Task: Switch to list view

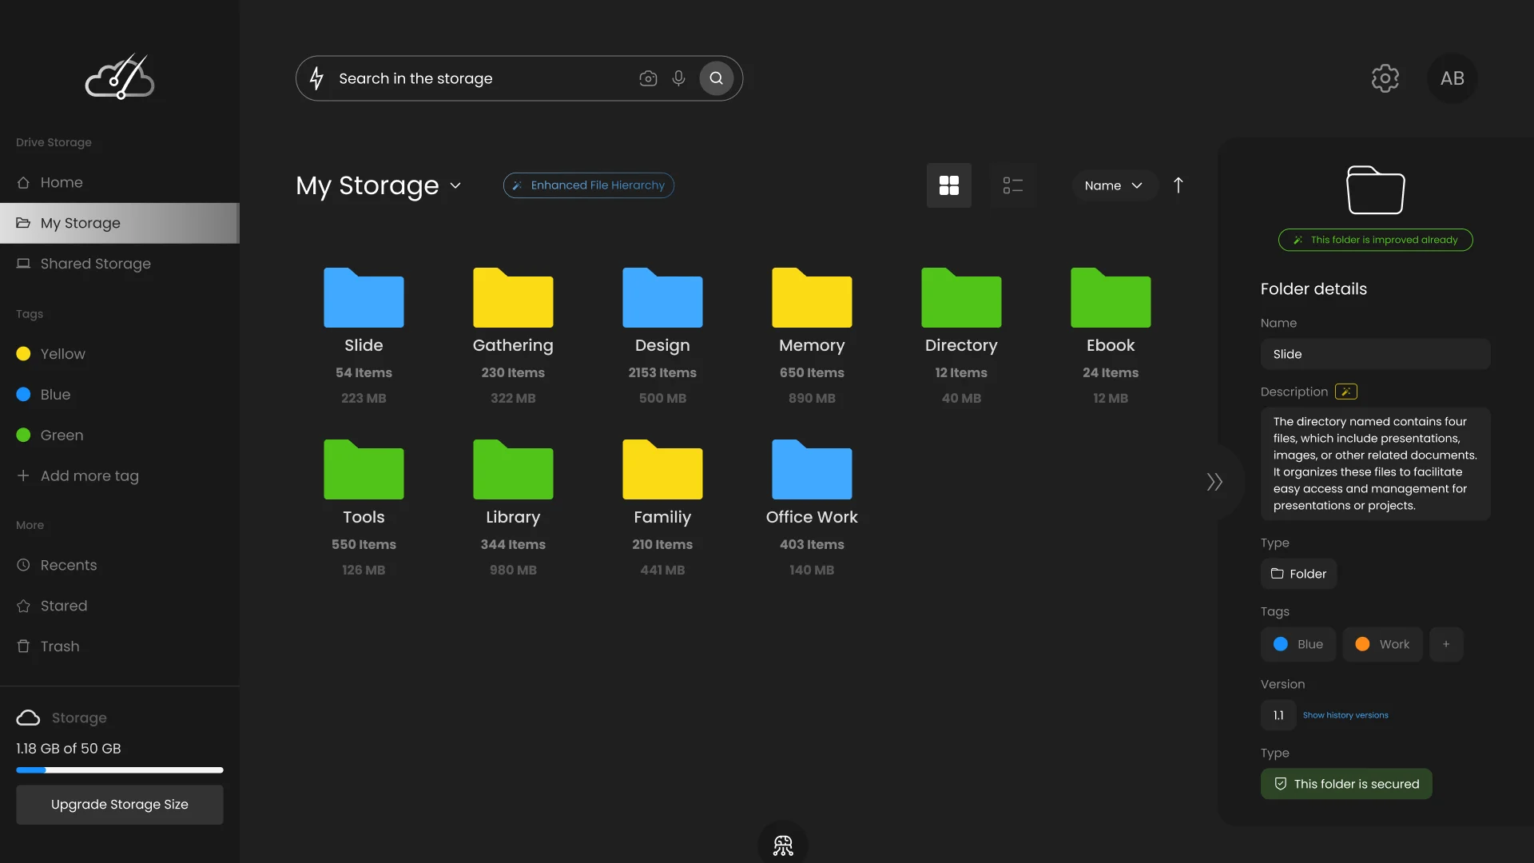Action: tap(1013, 185)
